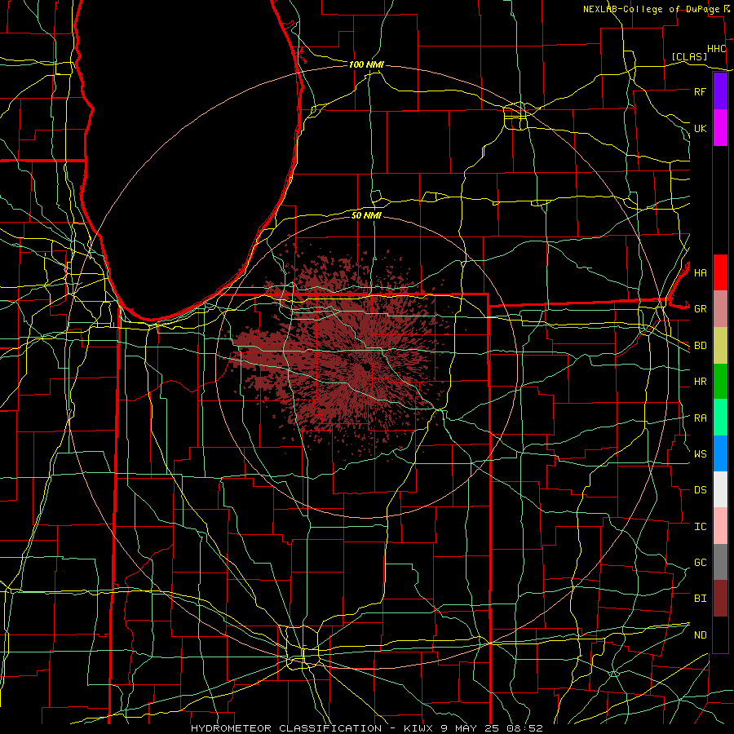This screenshot has width=734, height=734.
Task: Click the 'ND' legend label
Action: 700,635
